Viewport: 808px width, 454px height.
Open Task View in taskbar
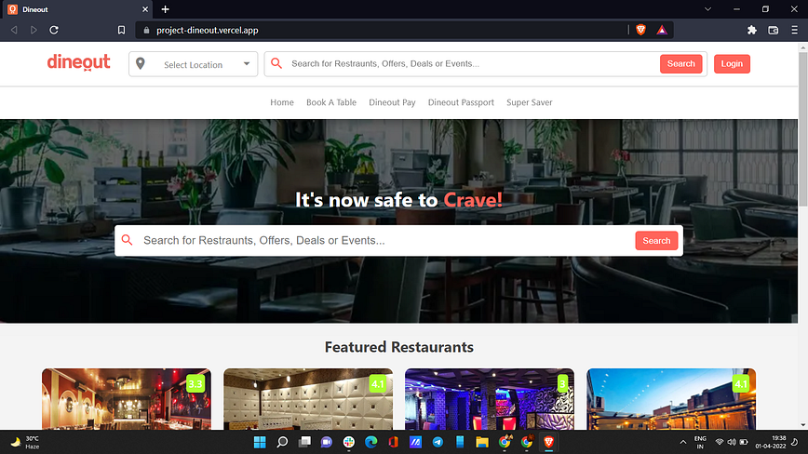coord(305,442)
